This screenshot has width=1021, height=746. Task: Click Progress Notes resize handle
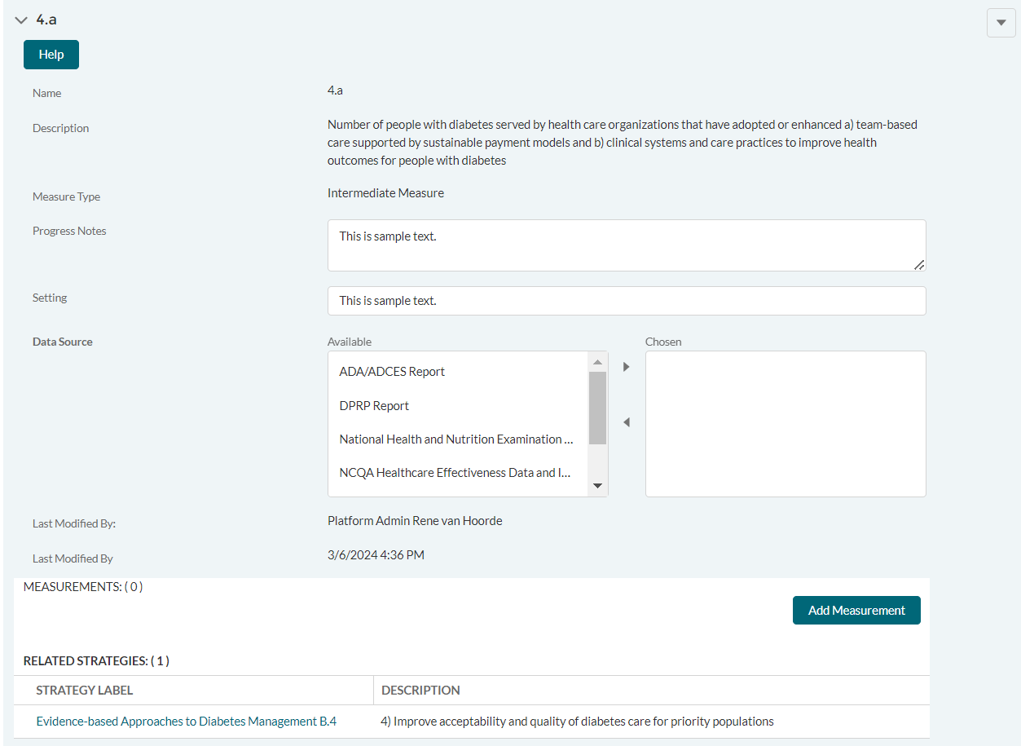pyautogui.click(x=919, y=264)
